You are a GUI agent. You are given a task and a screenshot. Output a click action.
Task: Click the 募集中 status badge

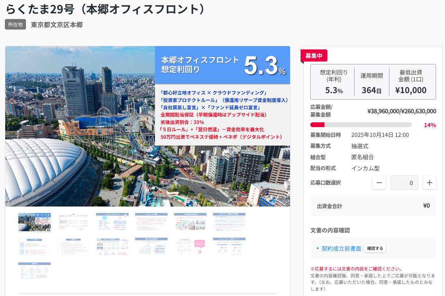[314, 56]
